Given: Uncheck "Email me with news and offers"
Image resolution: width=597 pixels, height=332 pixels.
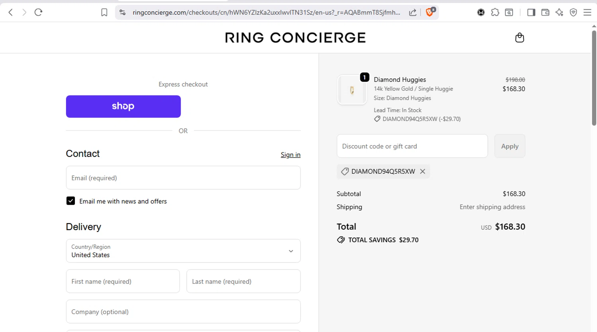Looking at the screenshot, I should (x=71, y=201).
